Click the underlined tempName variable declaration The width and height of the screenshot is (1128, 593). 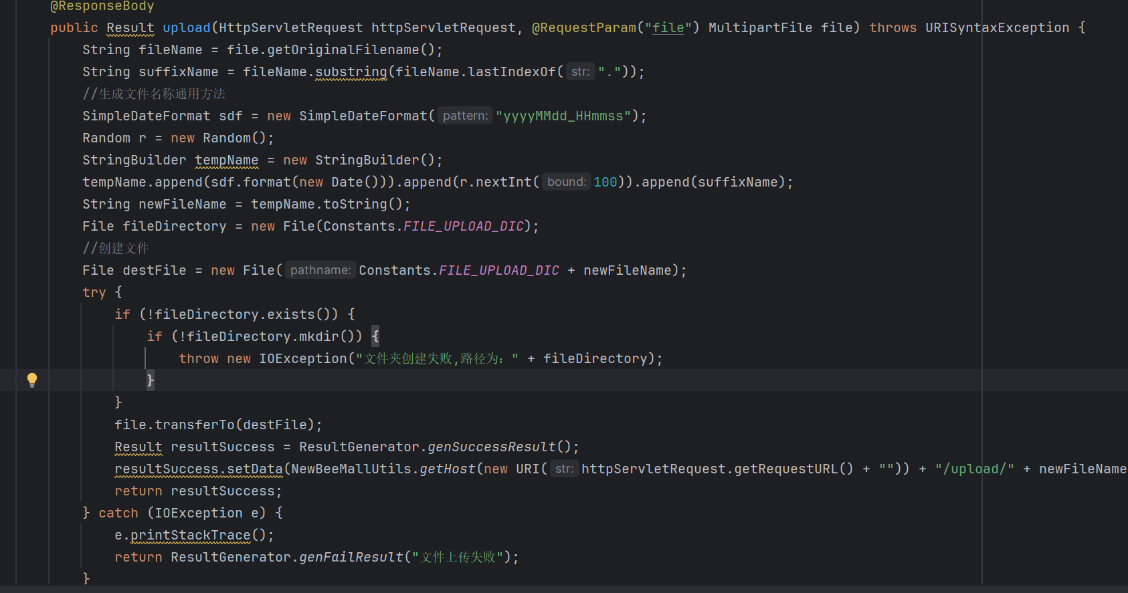coord(226,160)
